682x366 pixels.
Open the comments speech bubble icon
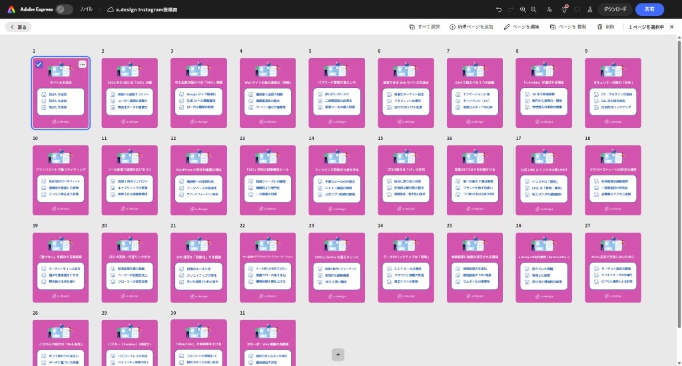pyautogui.click(x=577, y=9)
